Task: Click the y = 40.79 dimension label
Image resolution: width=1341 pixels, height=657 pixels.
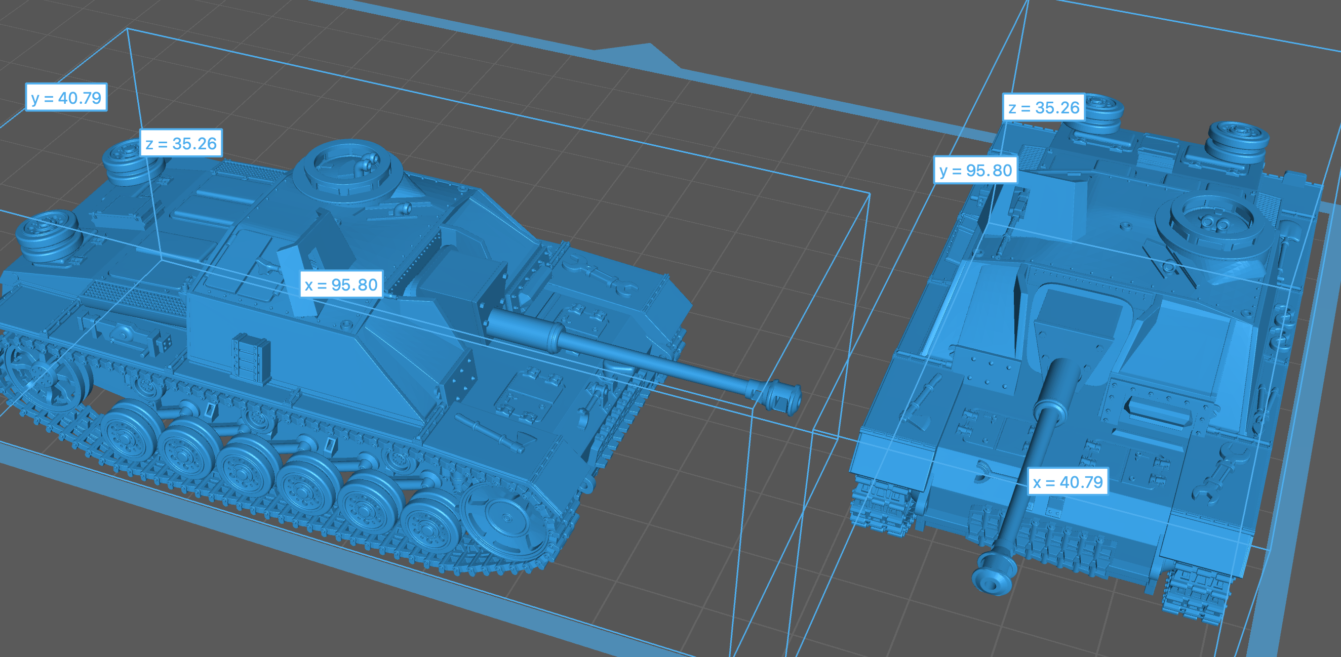Action: (x=66, y=97)
